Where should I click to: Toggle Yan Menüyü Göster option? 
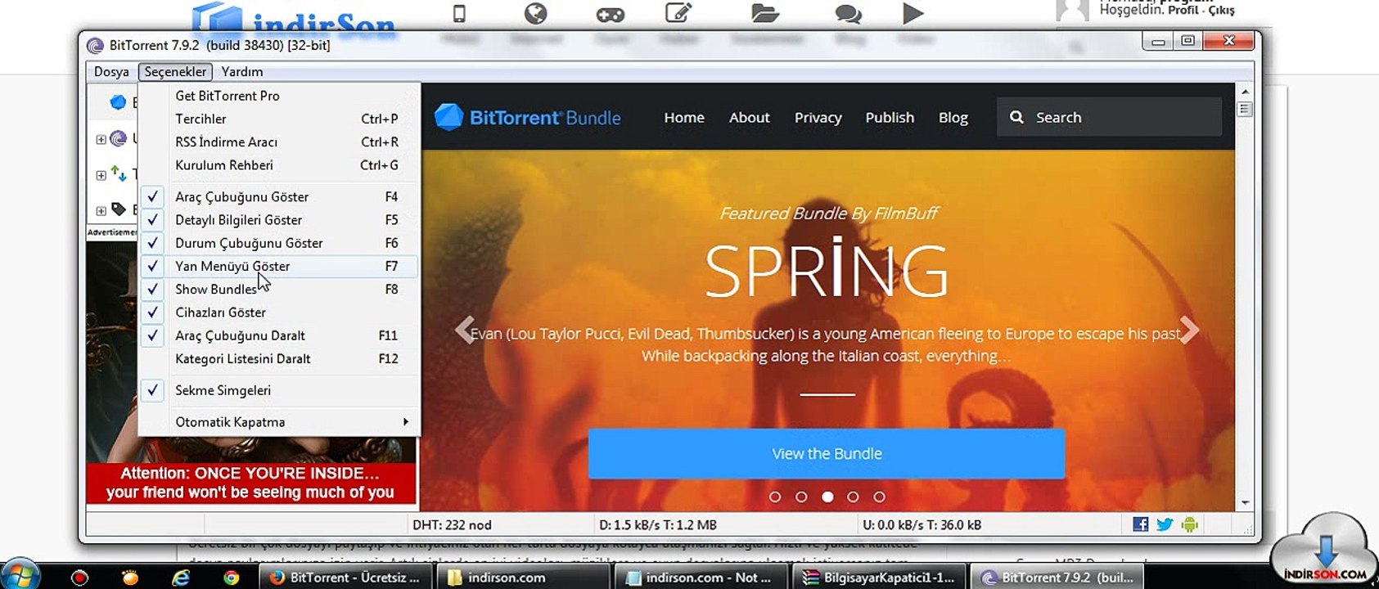280,266
